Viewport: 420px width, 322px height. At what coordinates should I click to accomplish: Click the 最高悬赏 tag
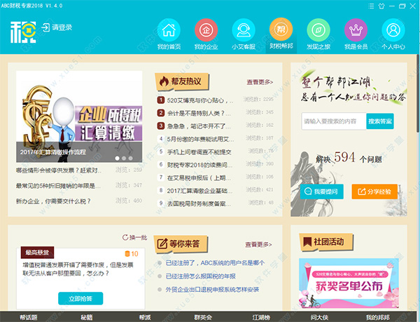[x=37, y=253]
